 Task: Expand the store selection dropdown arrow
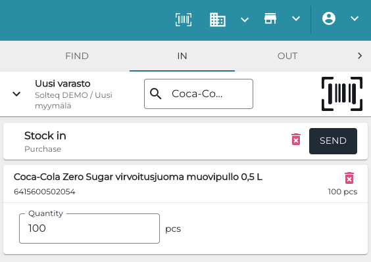[x=296, y=18]
